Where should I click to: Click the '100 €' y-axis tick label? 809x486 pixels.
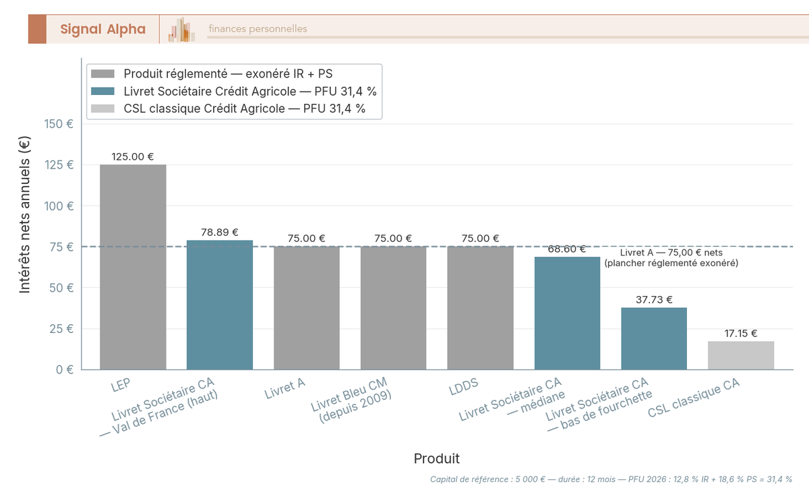[60, 206]
